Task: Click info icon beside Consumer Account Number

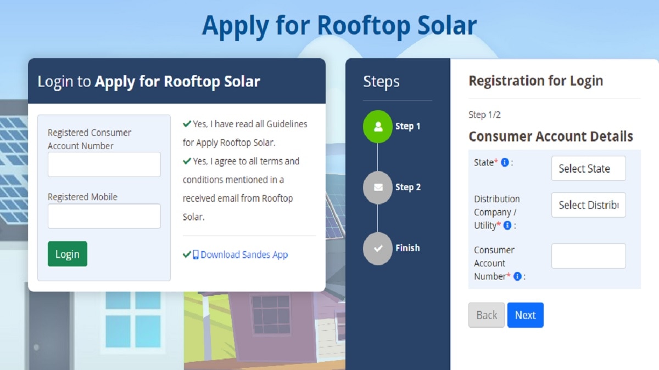Action: (x=517, y=276)
